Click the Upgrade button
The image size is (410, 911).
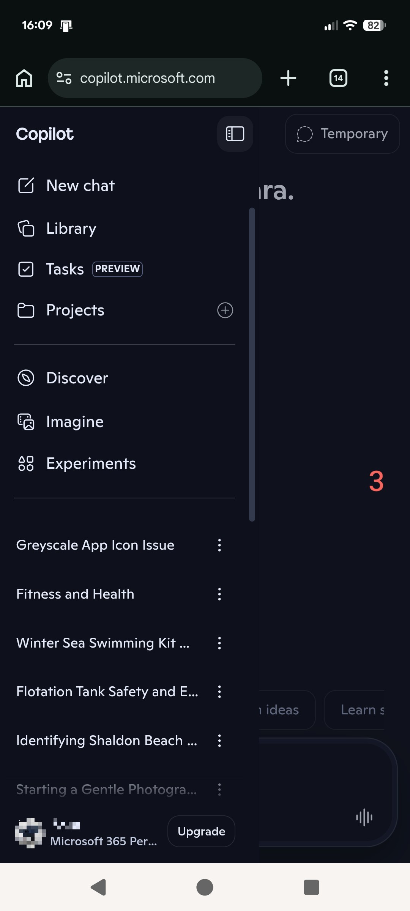tap(201, 831)
